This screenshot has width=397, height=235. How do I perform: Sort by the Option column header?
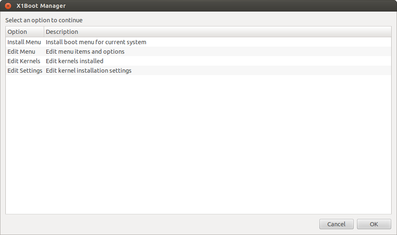tap(17, 32)
